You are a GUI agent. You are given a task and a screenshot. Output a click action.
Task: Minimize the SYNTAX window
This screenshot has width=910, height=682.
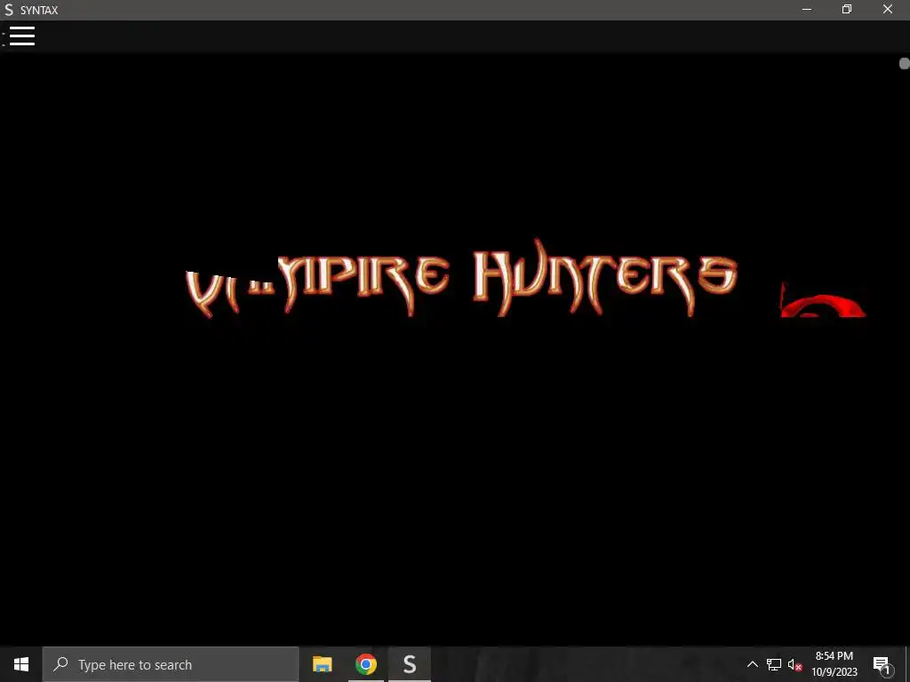(x=807, y=9)
